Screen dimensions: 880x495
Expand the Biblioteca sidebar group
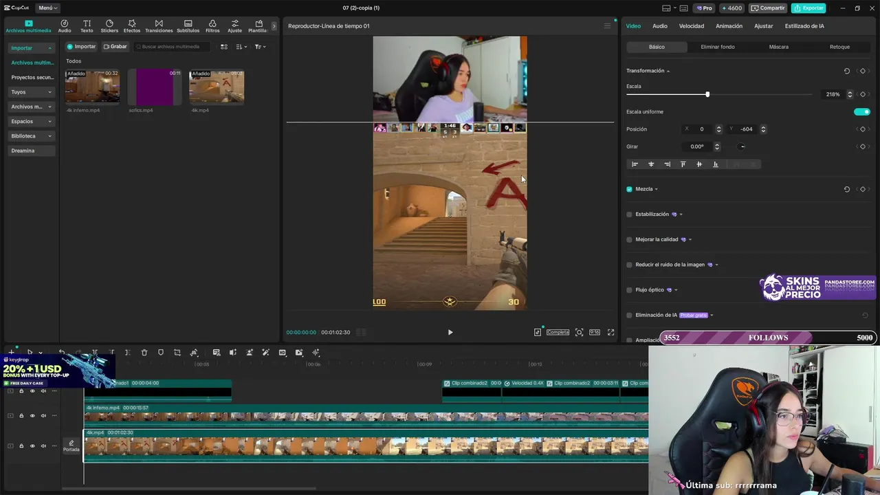pyautogui.click(x=49, y=136)
